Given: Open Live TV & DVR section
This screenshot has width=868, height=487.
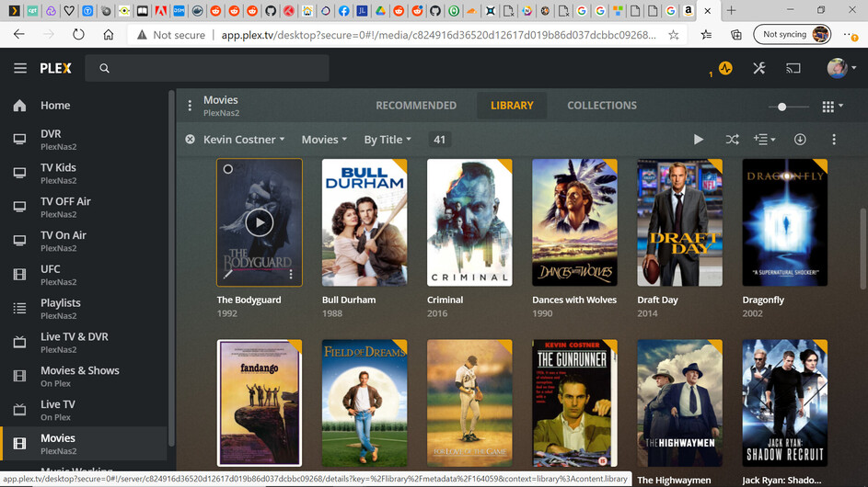Looking at the screenshot, I should tap(84, 342).
